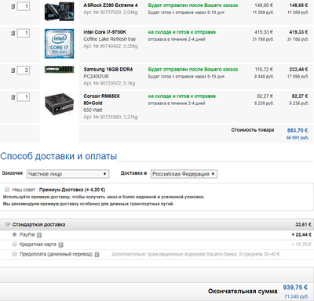Open info icon beside Кредитная карта
The height and width of the screenshot is (301, 314).
(60, 245)
